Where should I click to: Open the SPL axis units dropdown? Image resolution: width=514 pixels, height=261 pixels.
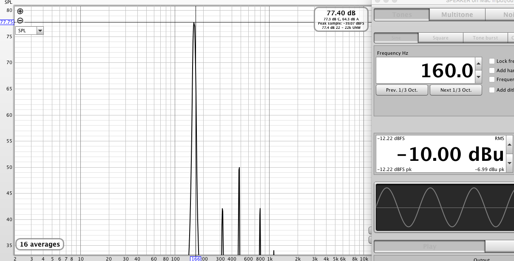29,31
